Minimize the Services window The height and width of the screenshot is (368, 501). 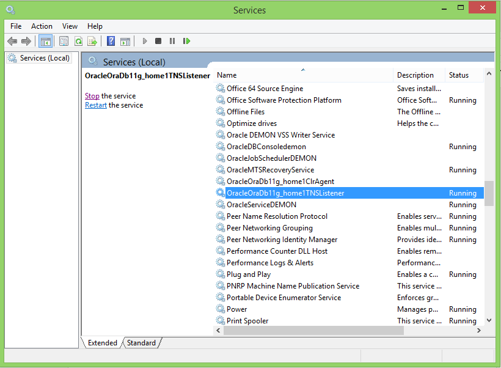coord(444,9)
